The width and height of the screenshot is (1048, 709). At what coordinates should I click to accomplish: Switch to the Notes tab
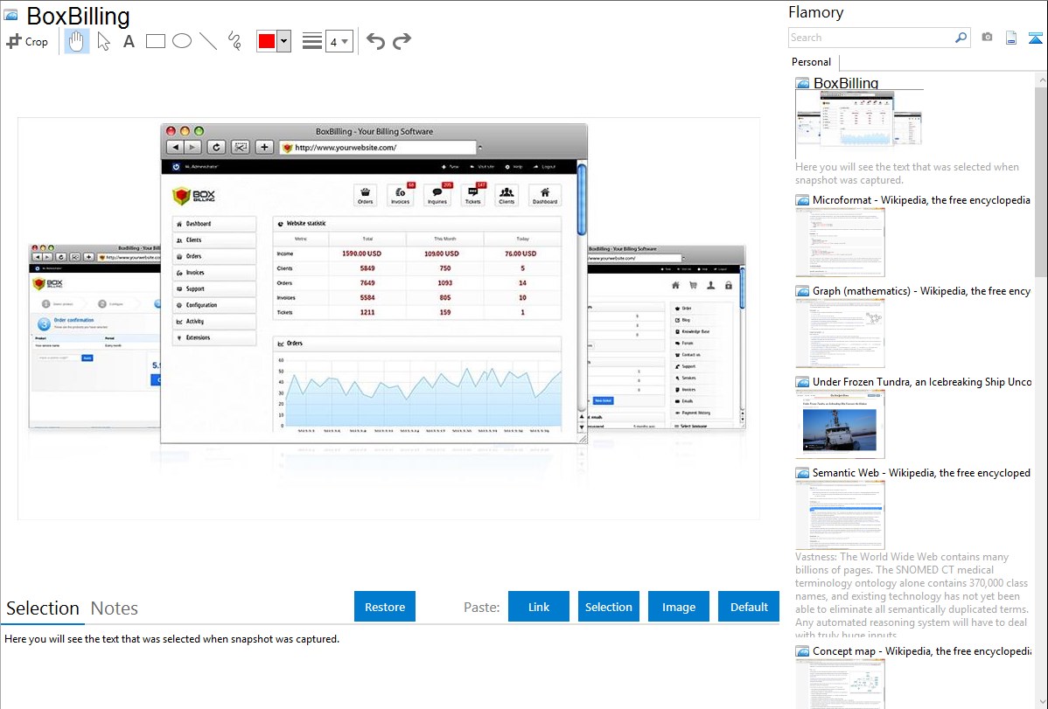(115, 608)
